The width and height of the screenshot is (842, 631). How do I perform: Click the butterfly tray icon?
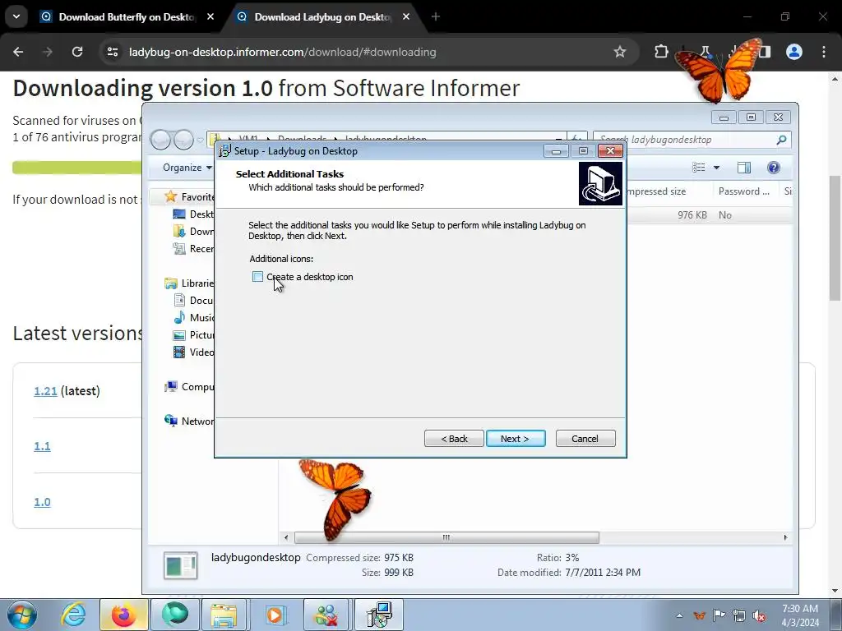pos(699,615)
